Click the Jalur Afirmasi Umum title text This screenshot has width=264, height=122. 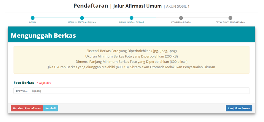click(137, 6)
